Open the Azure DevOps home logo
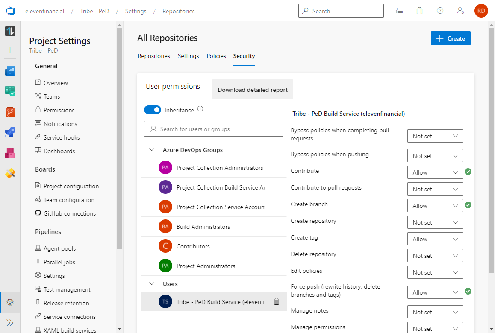This screenshot has height=333, width=495. pyautogui.click(x=10, y=11)
